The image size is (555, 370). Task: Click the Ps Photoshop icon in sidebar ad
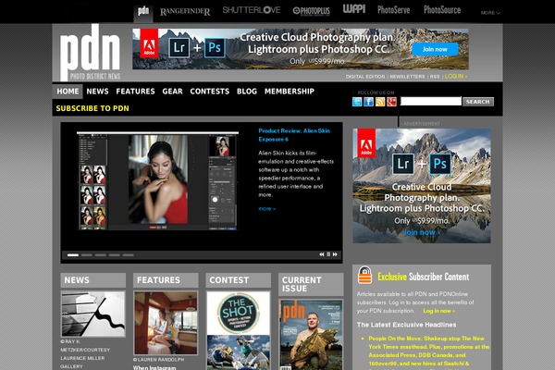coord(440,164)
